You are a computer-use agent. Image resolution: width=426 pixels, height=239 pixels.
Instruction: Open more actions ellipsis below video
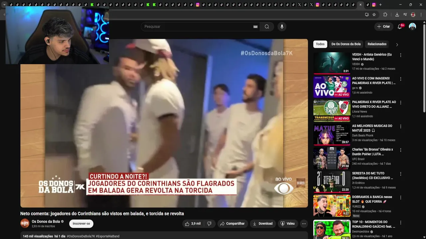coord(304,224)
